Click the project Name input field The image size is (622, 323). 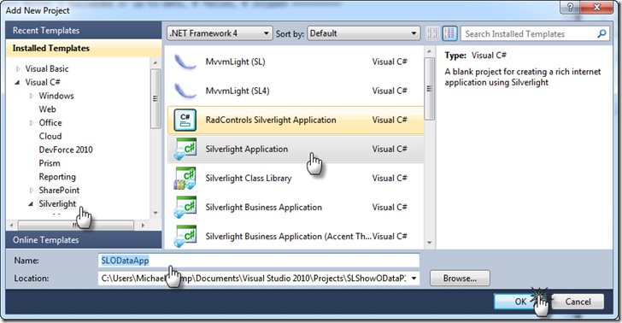259,261
